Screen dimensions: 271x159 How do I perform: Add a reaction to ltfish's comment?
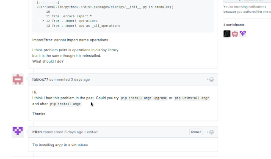click(x=210, y=132)
